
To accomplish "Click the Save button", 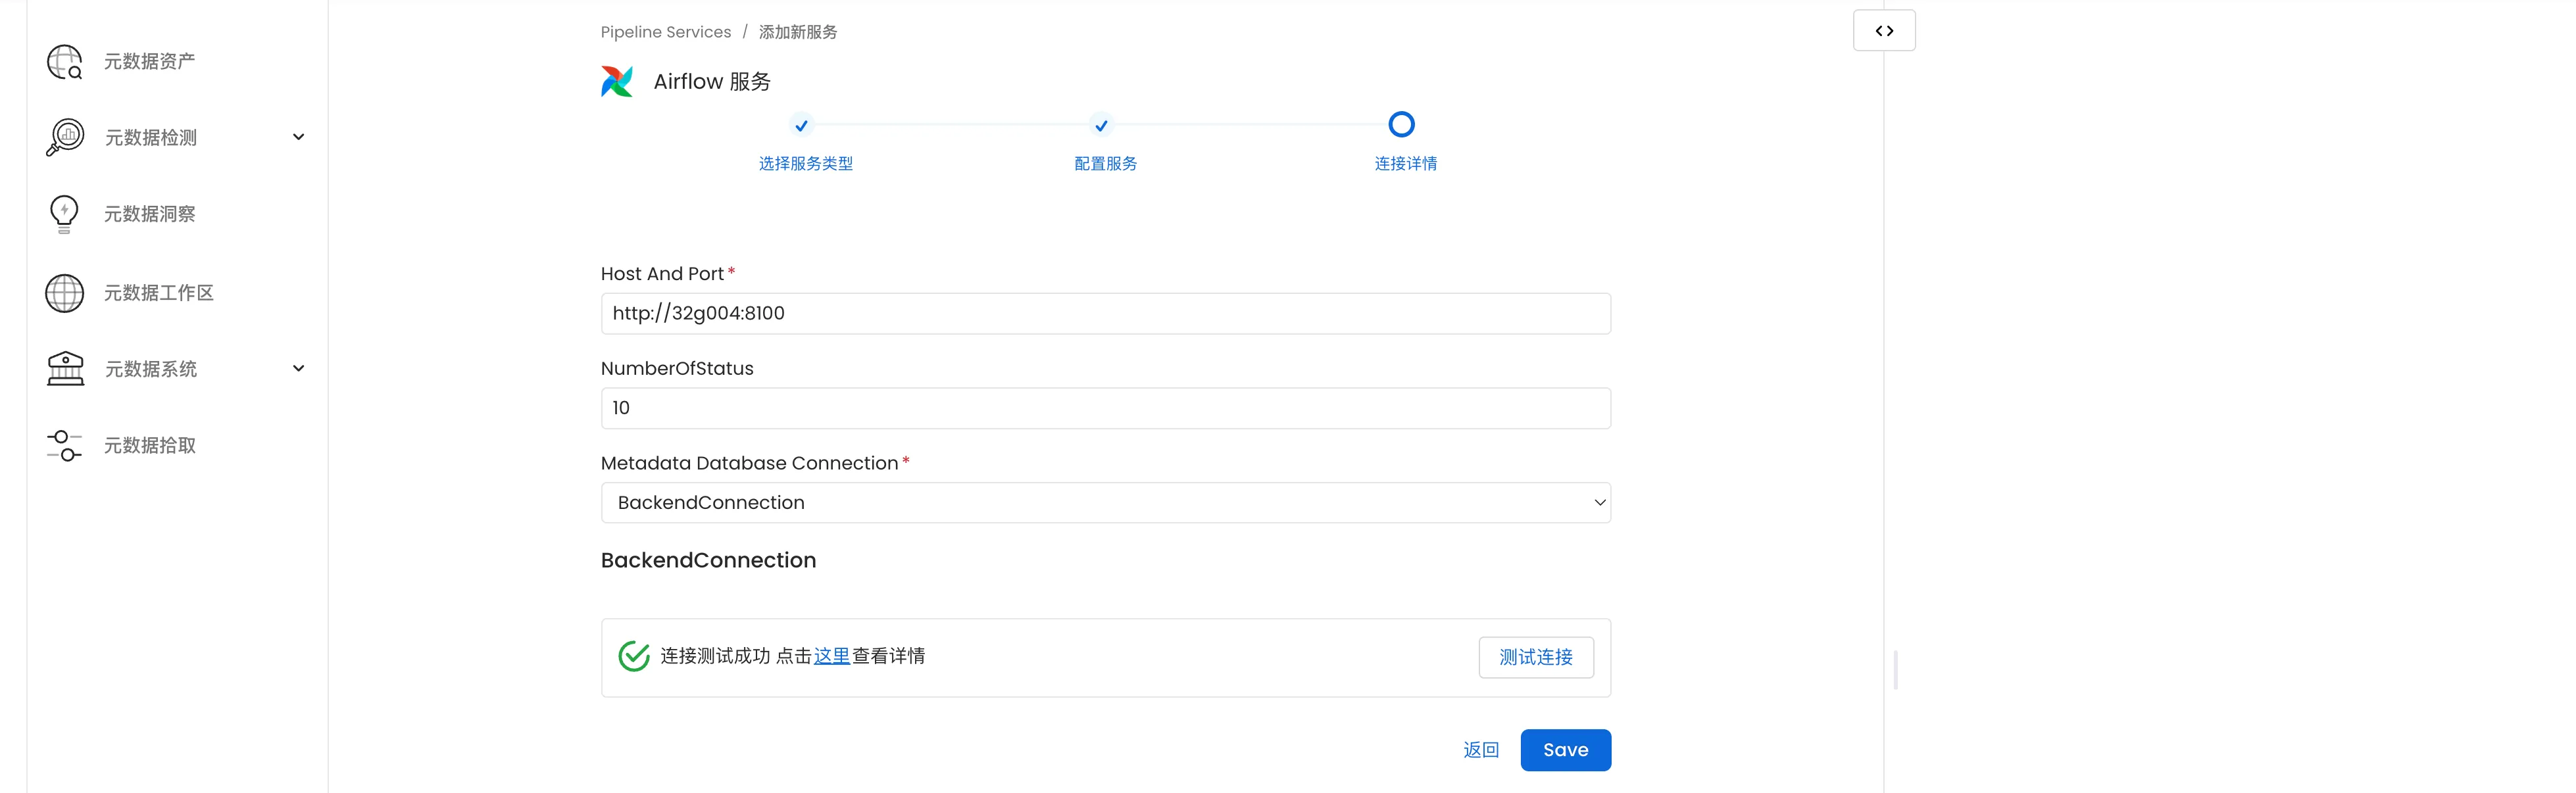I will click(x=1565, y=750).
